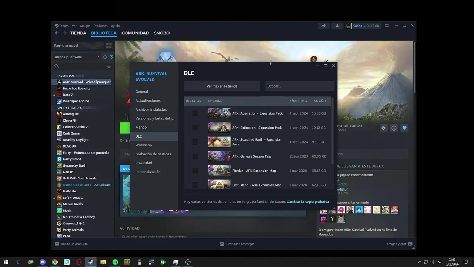
Task: Open the notifications bell
Action: (x=337, y=26)
